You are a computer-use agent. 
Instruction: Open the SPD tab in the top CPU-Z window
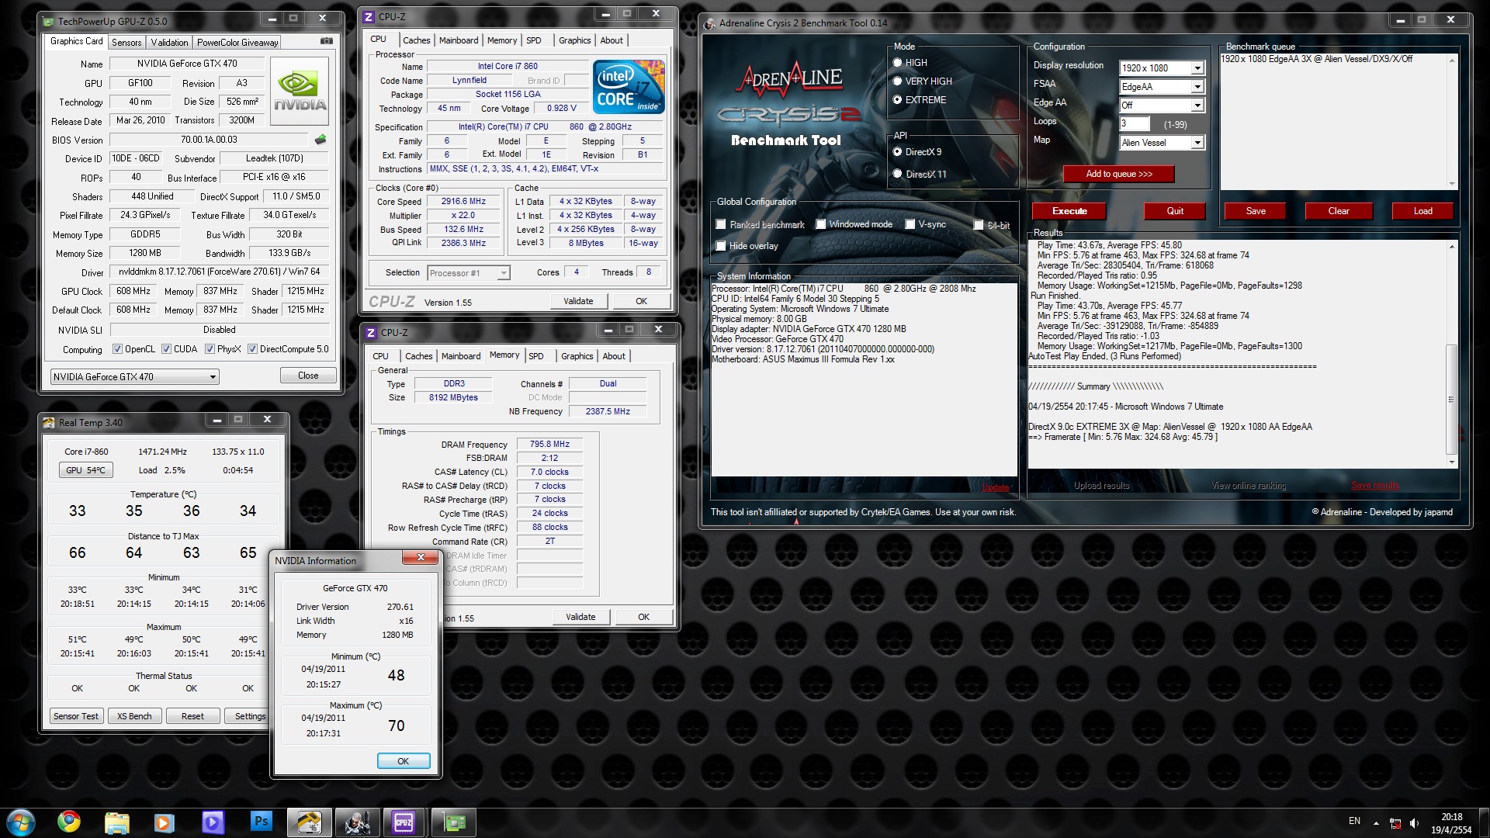coord(534,40)
